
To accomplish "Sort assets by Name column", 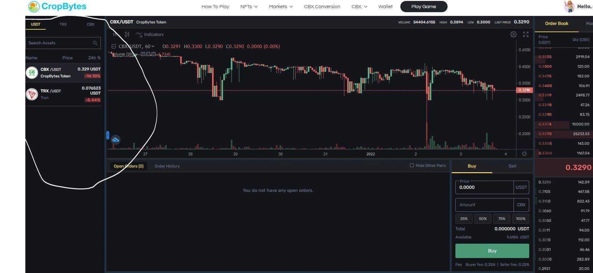I will pyautogui.click(x=32, y=58).
